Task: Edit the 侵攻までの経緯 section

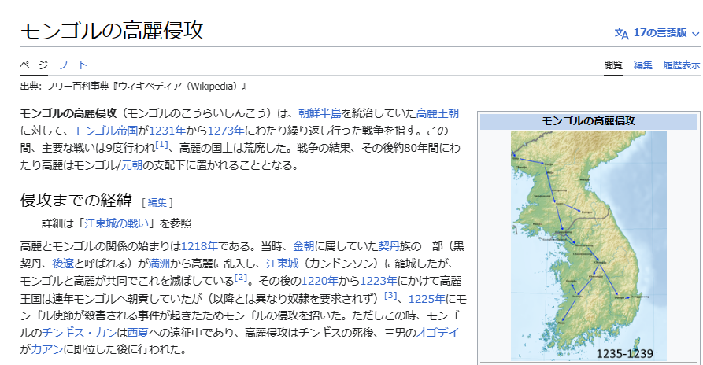Action: [x=157, y=202]
